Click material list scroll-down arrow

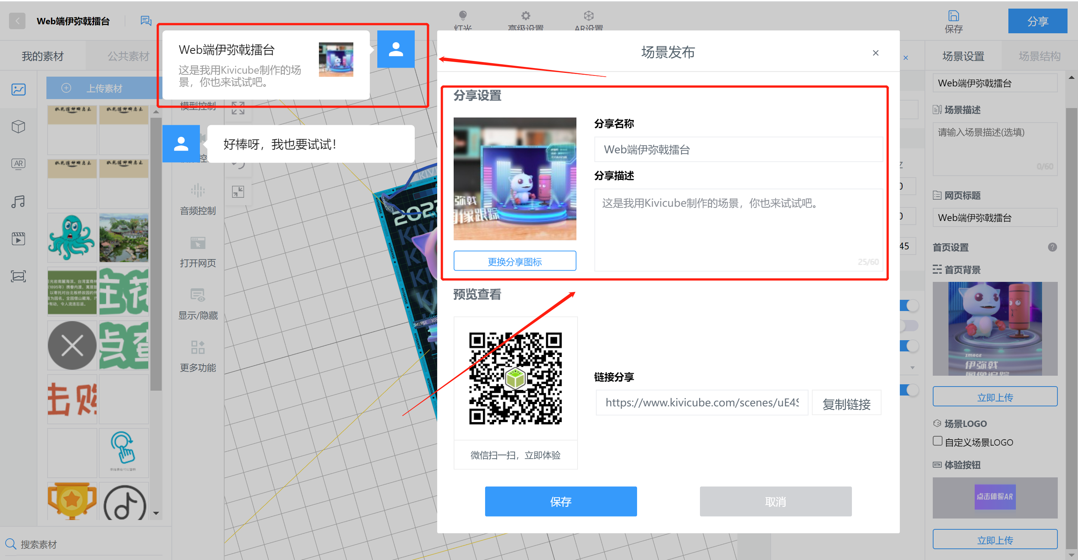(156, 513)
